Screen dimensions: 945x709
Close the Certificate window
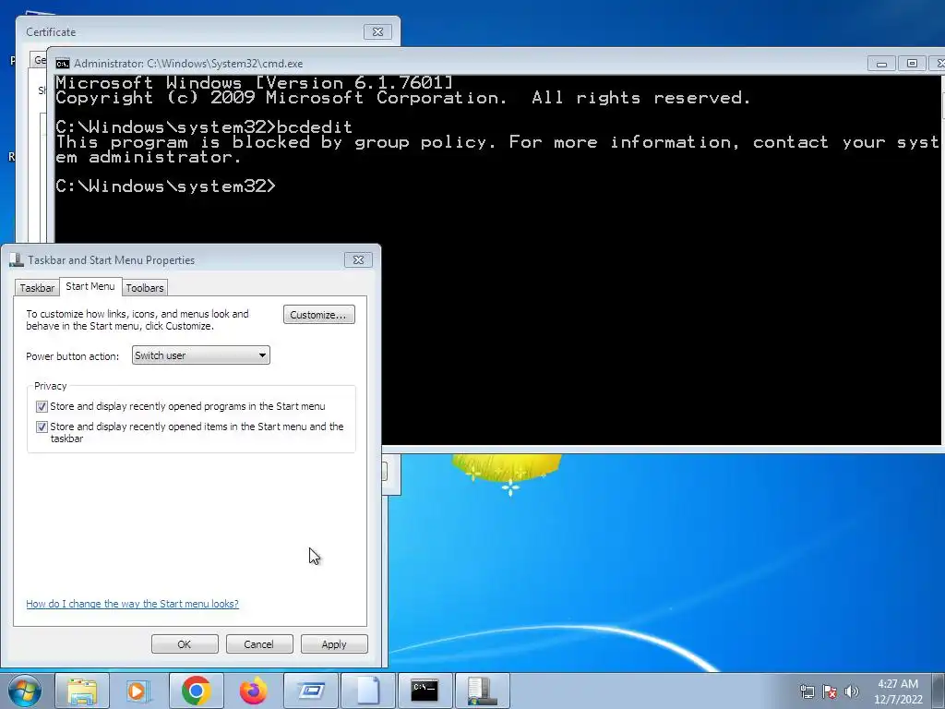[x=377, y=32]
